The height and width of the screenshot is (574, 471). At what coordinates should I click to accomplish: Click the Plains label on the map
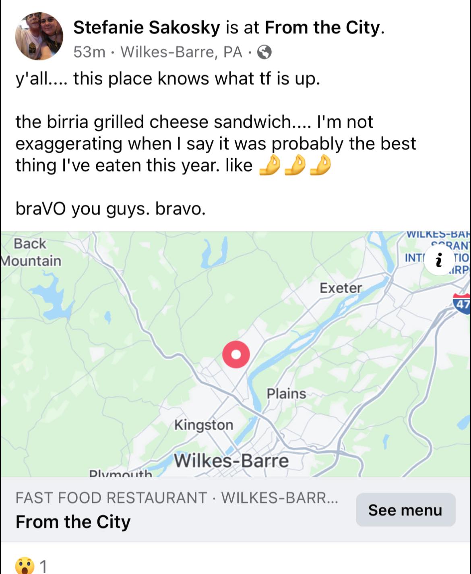[x=286, y=394]
